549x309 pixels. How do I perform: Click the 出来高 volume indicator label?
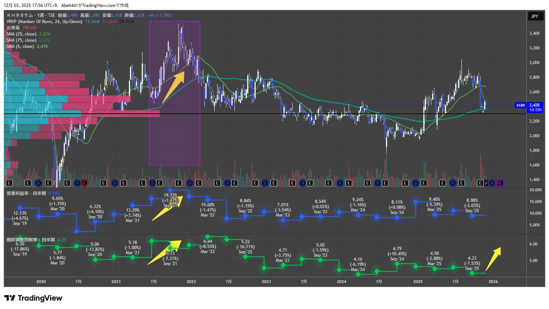point(13,28)
